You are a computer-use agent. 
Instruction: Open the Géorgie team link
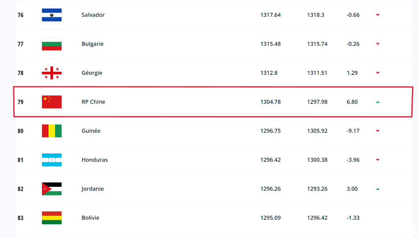click(92, 73)
